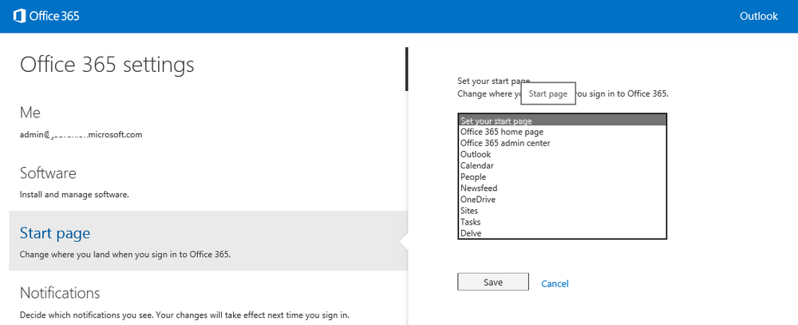Choose Tasks as start page

pyautogui.click(x=562, y=222)
